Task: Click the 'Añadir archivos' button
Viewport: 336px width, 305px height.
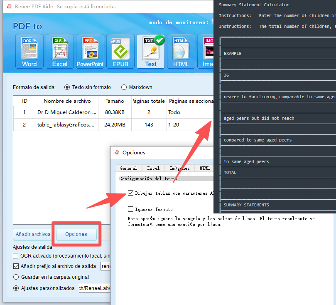Action: click(x=32, y=234)
